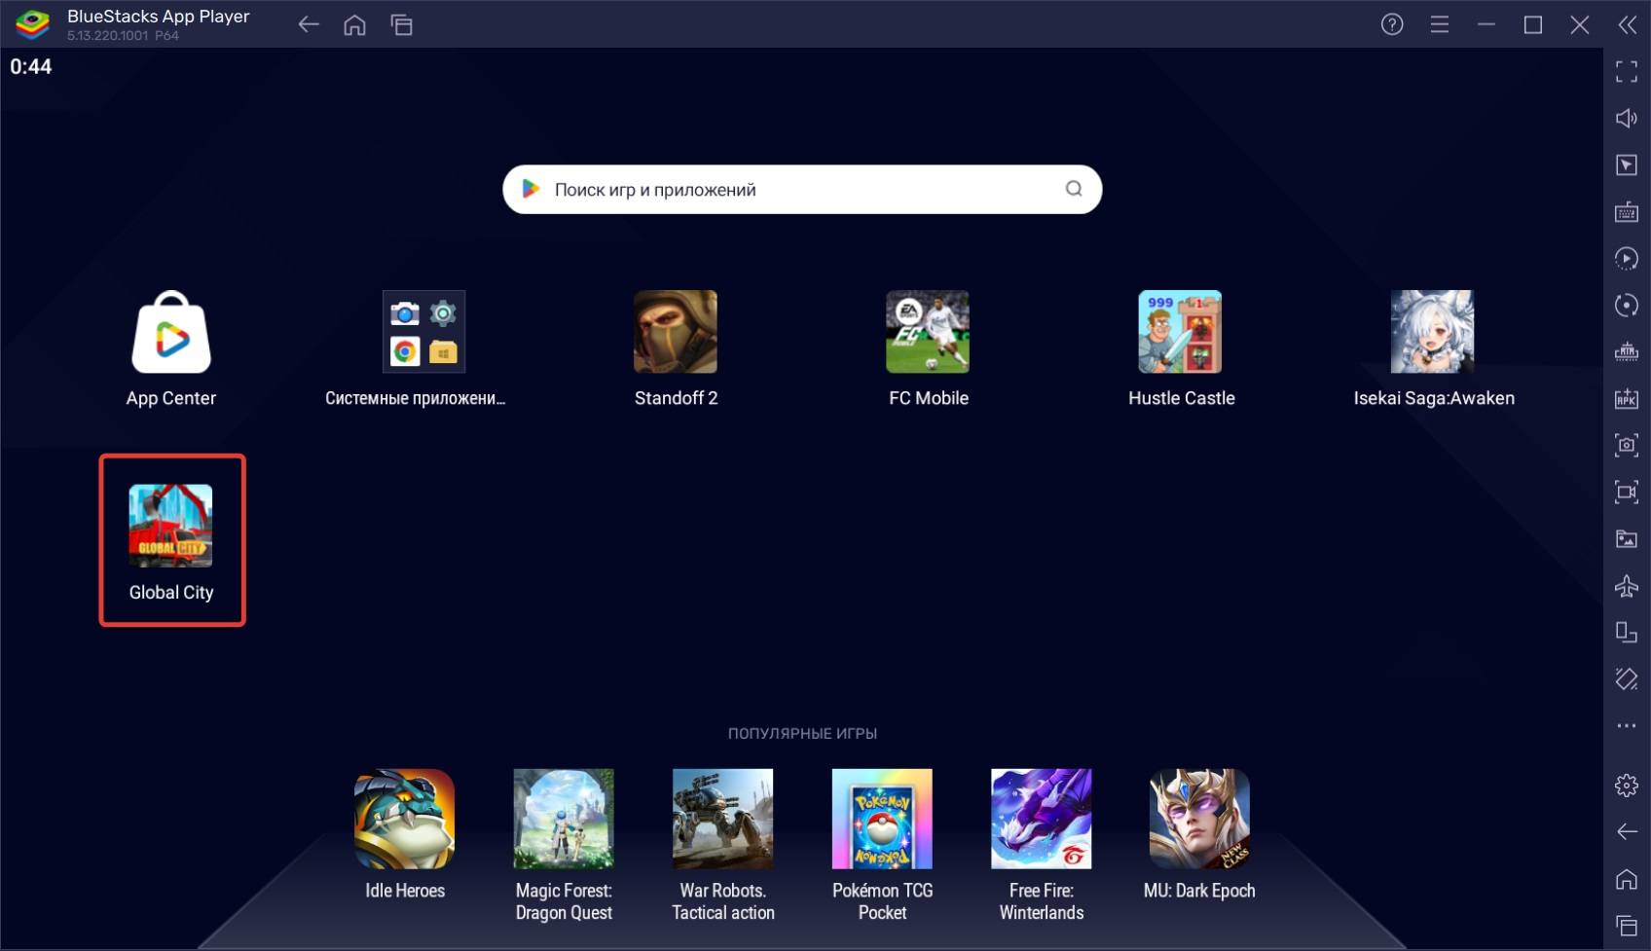Open the sidebar icon below the airplane

[x=1627, y=632]
